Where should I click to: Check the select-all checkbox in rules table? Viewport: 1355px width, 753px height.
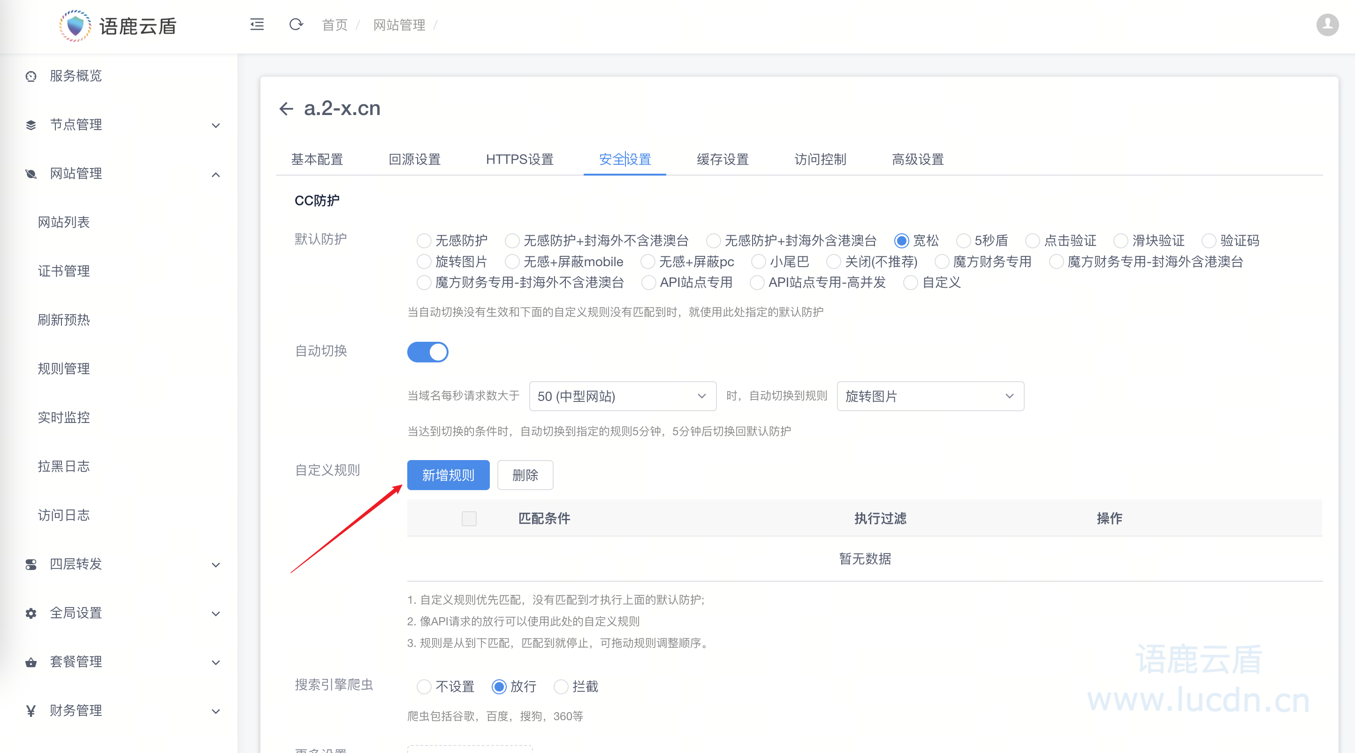tap(469, 518)
